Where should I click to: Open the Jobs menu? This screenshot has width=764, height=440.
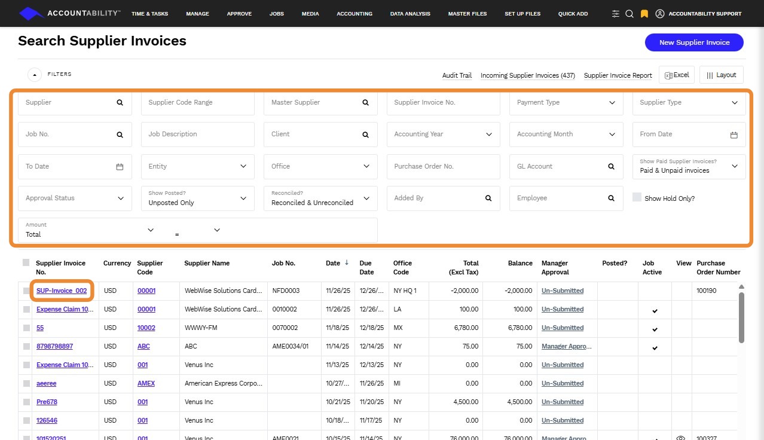[x=277, y=14]
